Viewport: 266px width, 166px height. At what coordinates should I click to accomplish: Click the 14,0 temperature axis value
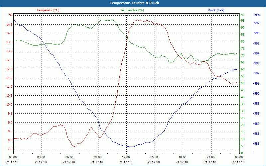(9, 33)
